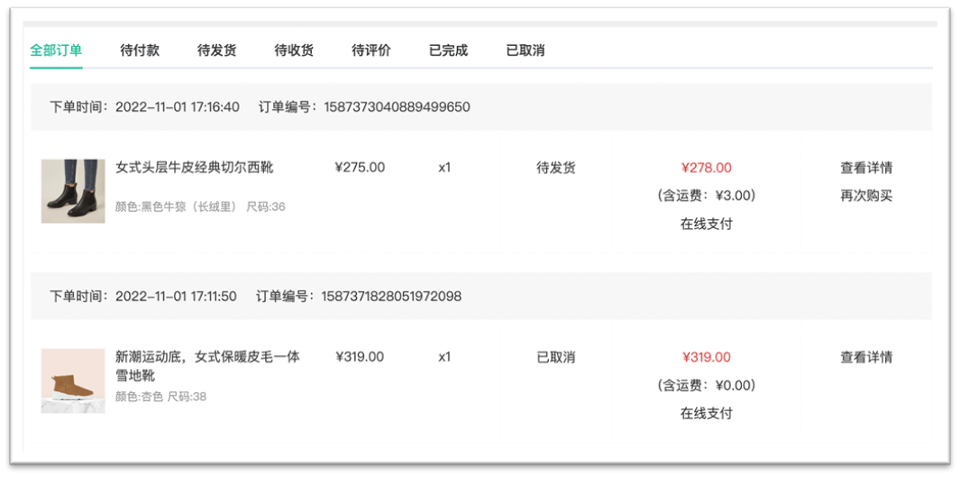Click the red ¥319.00 total price
The image size is (960, 477).
click(x=707, y=357)
